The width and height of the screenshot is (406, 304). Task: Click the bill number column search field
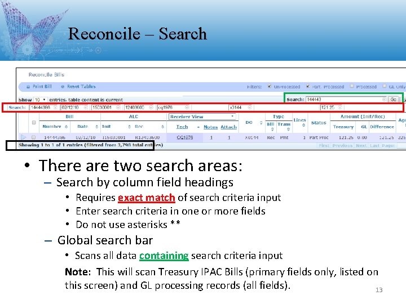44,108
